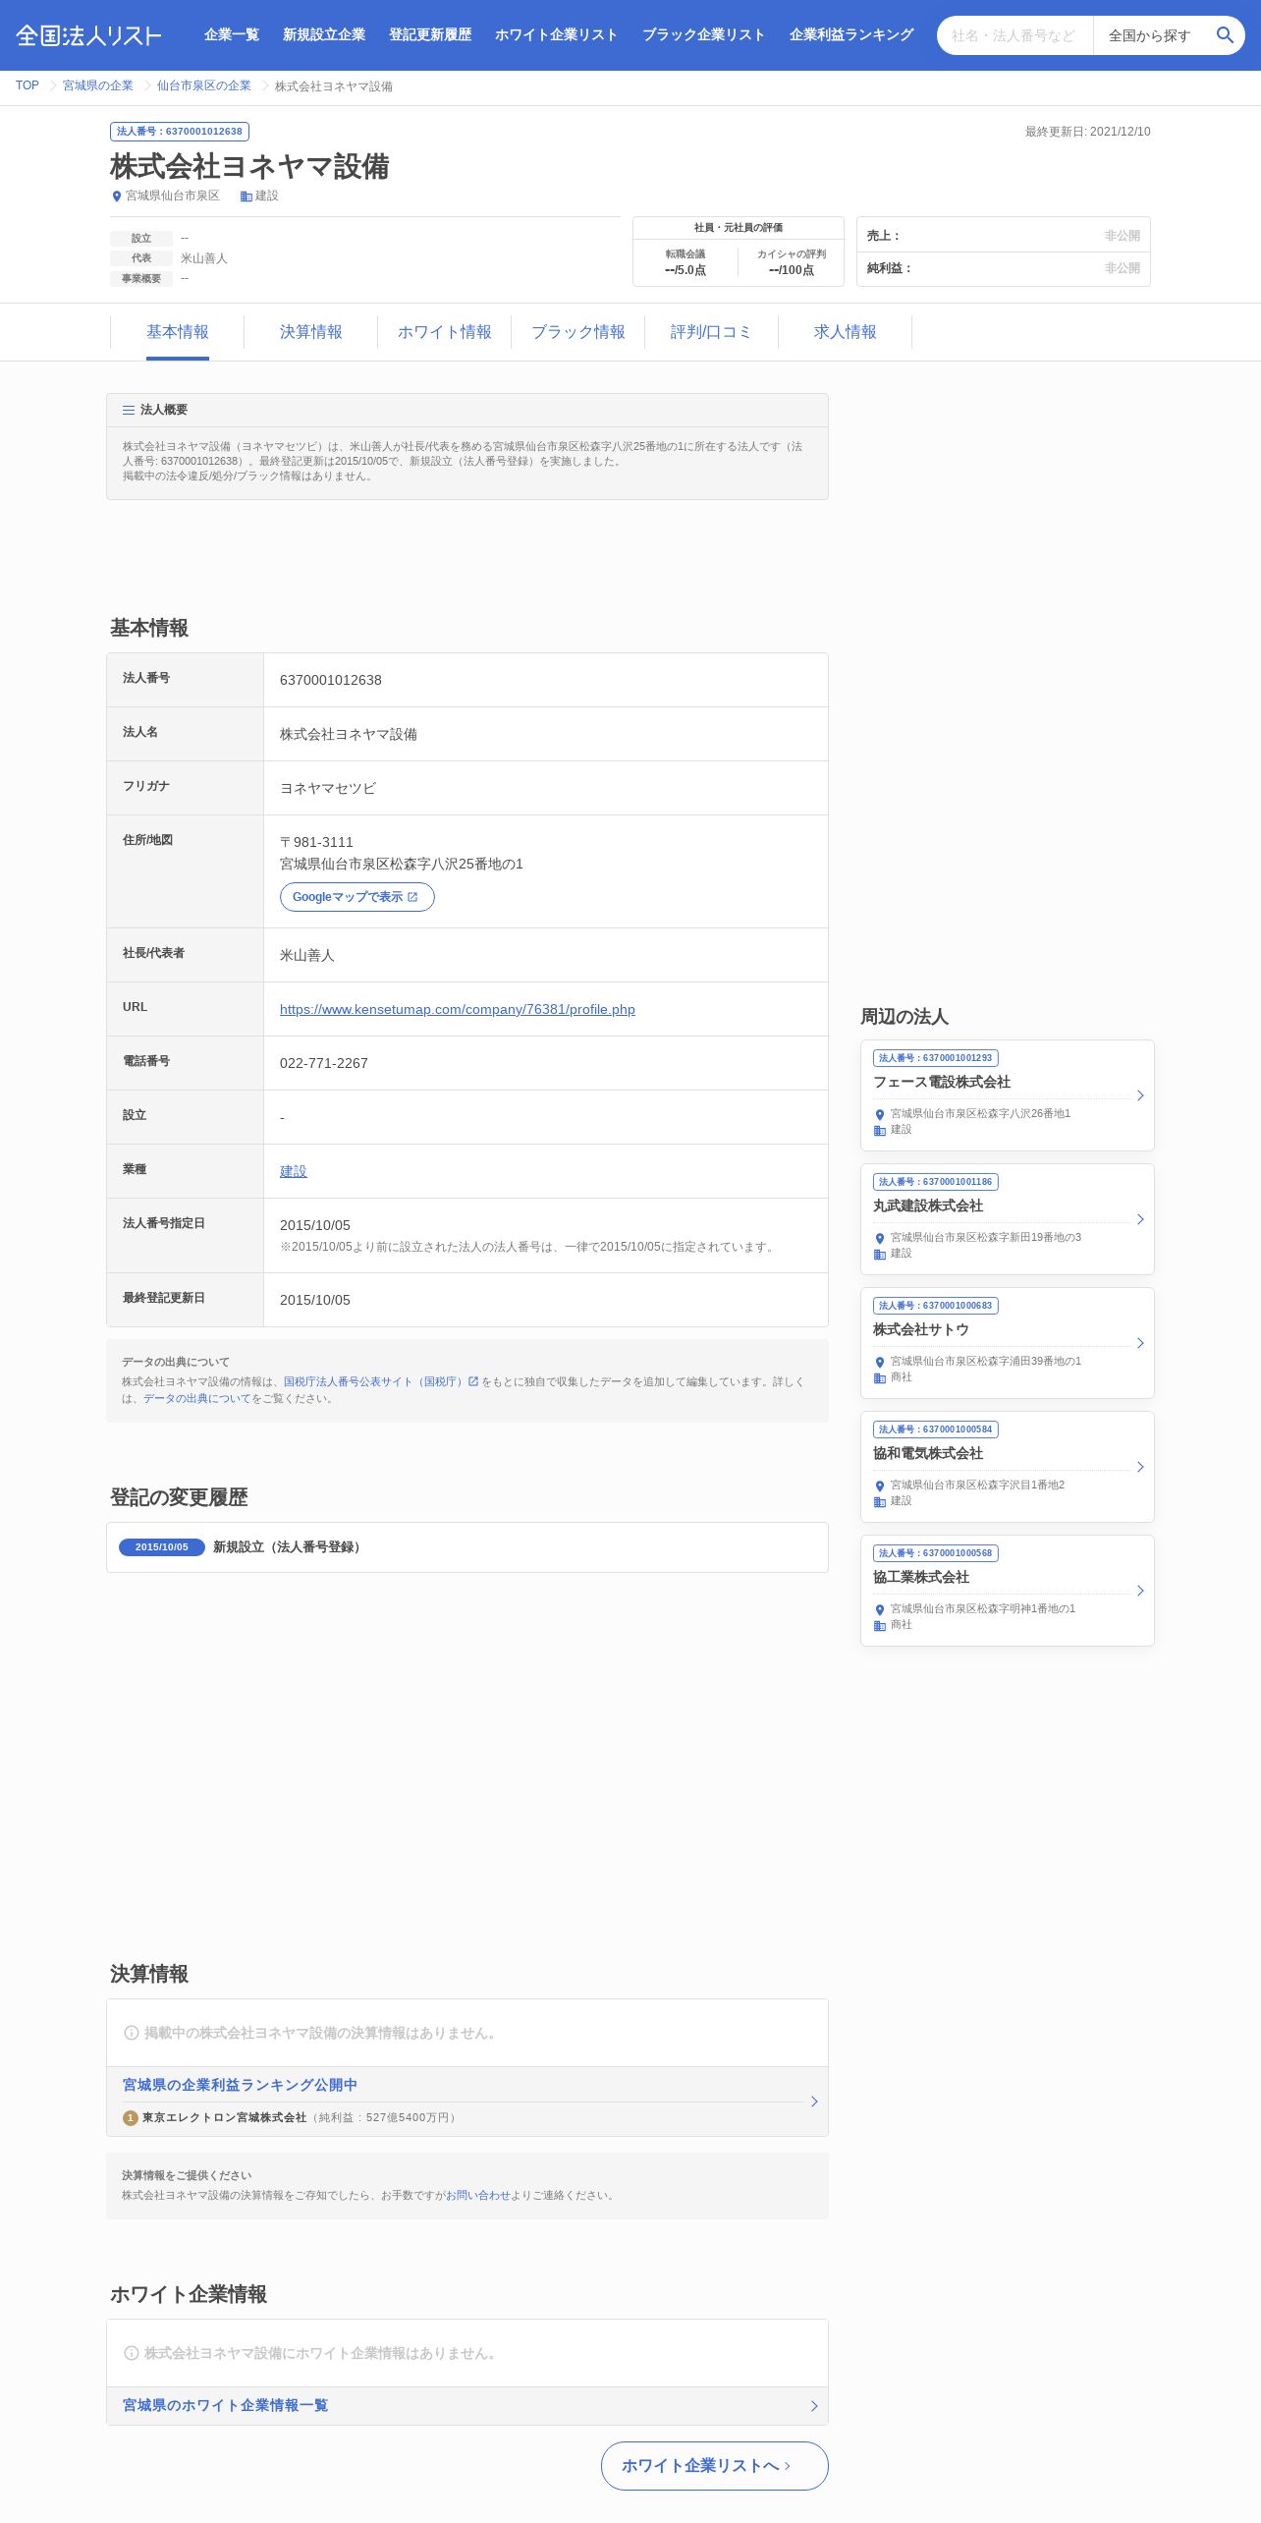Image resolution: width=1261 pixels, height=2523 pixels.
Task: Click the info icon in ホワイト企業情報 empty notice
Action: point(131,2353)
